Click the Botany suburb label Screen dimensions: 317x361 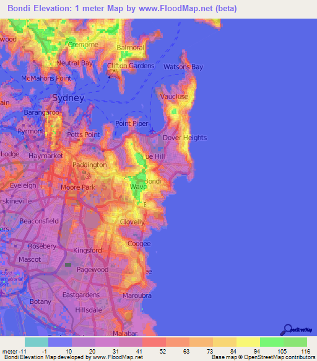(40, 301)
